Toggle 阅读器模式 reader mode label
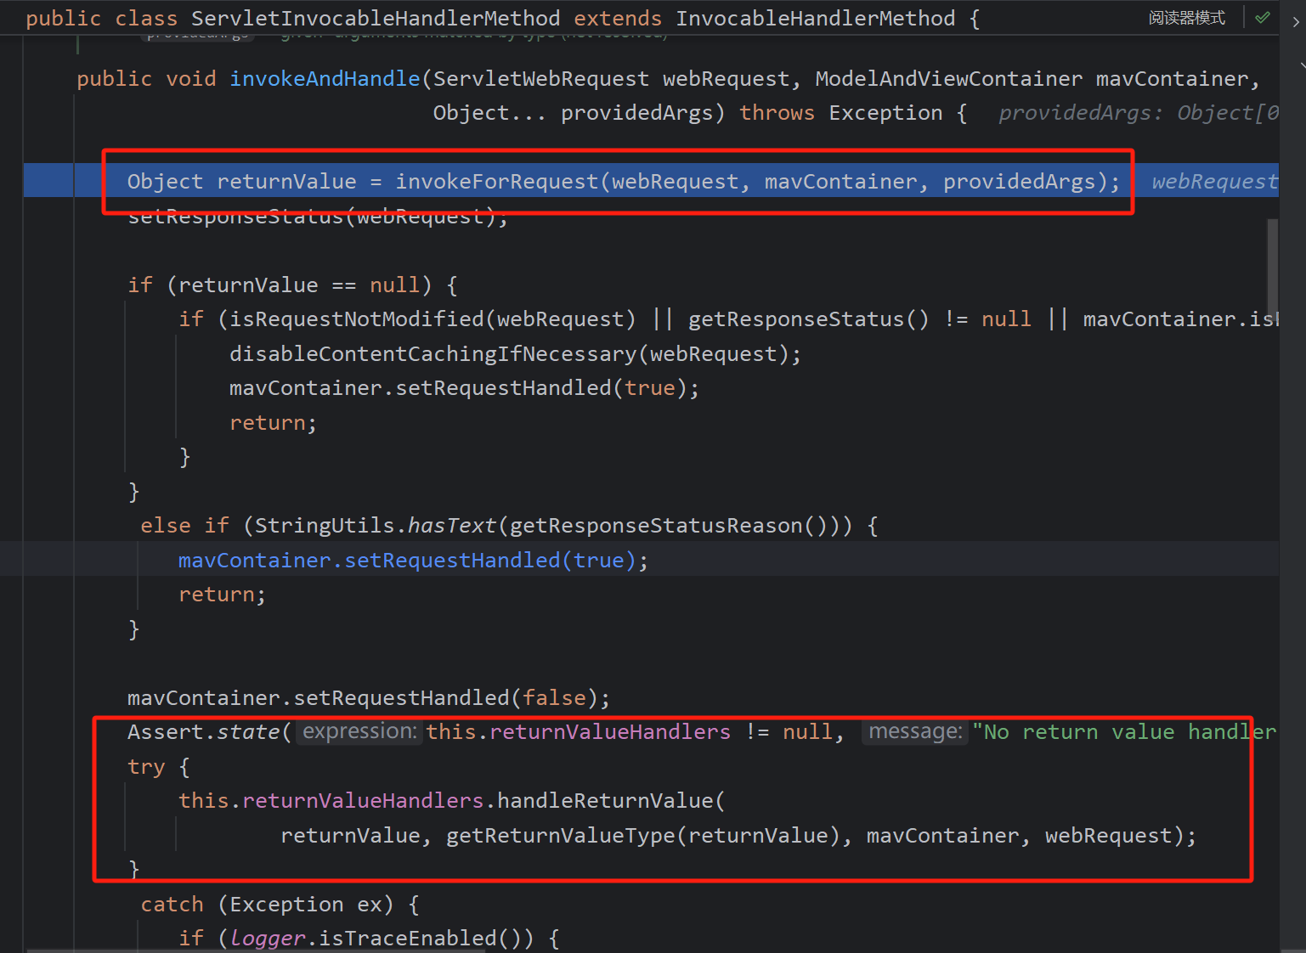The width and height of the screenshot is (1306, 953). pos(1187,18)
